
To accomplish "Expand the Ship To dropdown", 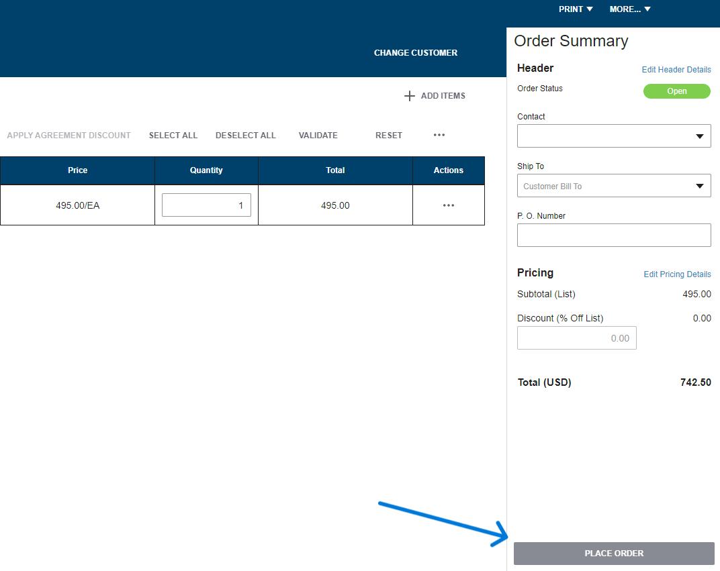I will point(614,186).
